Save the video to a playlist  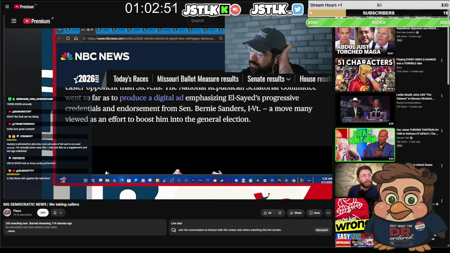click(314, 213)
